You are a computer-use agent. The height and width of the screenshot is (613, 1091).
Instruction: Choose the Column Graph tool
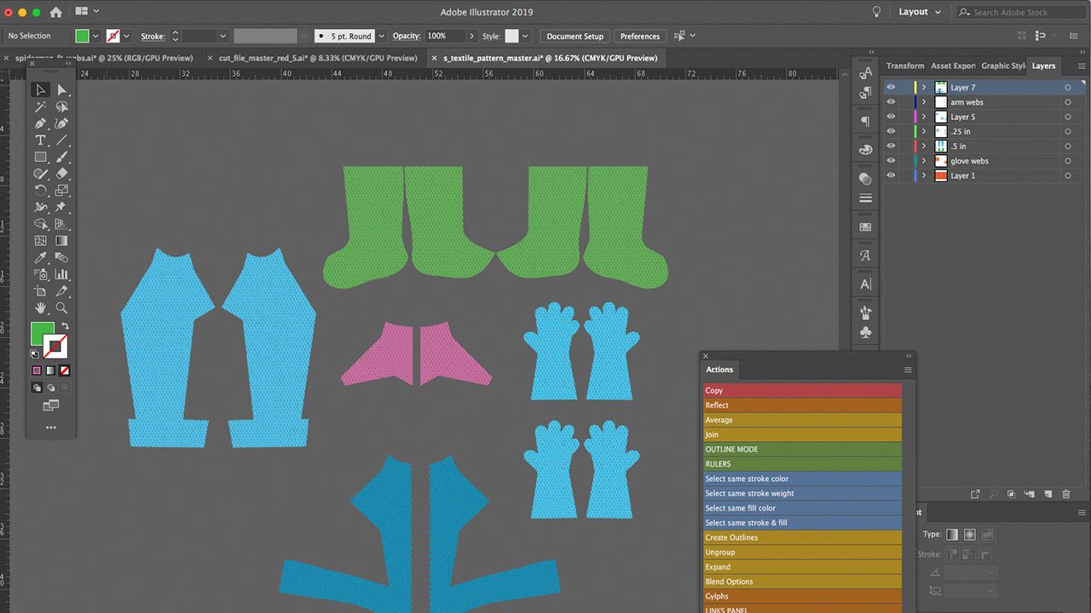[x=61, y=274]
